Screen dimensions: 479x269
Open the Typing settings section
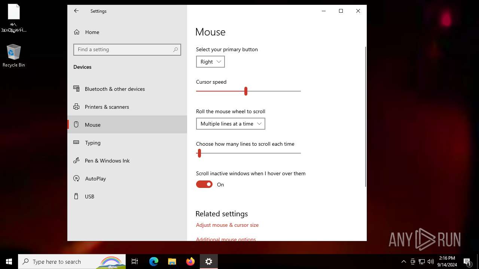(x=127, y=143)
